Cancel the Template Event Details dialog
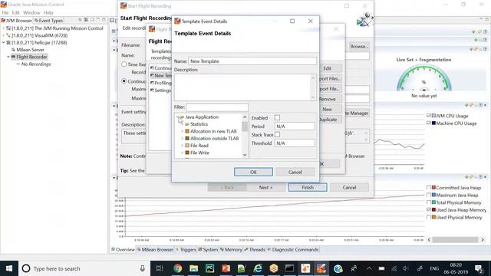This screenshot has height=276, width=491. click(x=295, y=172)
